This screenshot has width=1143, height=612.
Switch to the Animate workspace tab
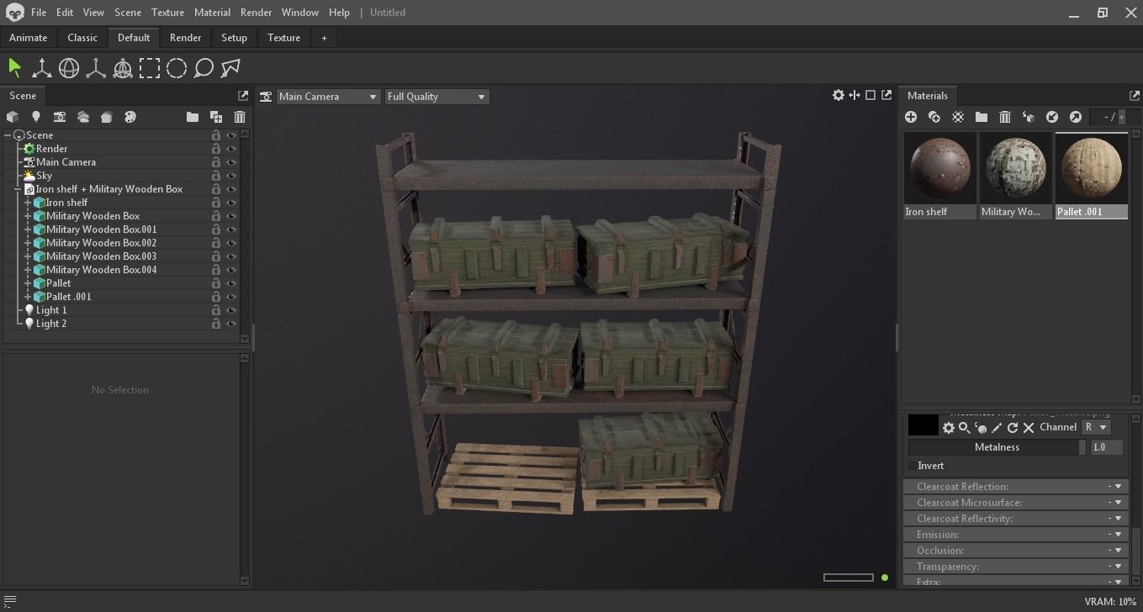29,38
